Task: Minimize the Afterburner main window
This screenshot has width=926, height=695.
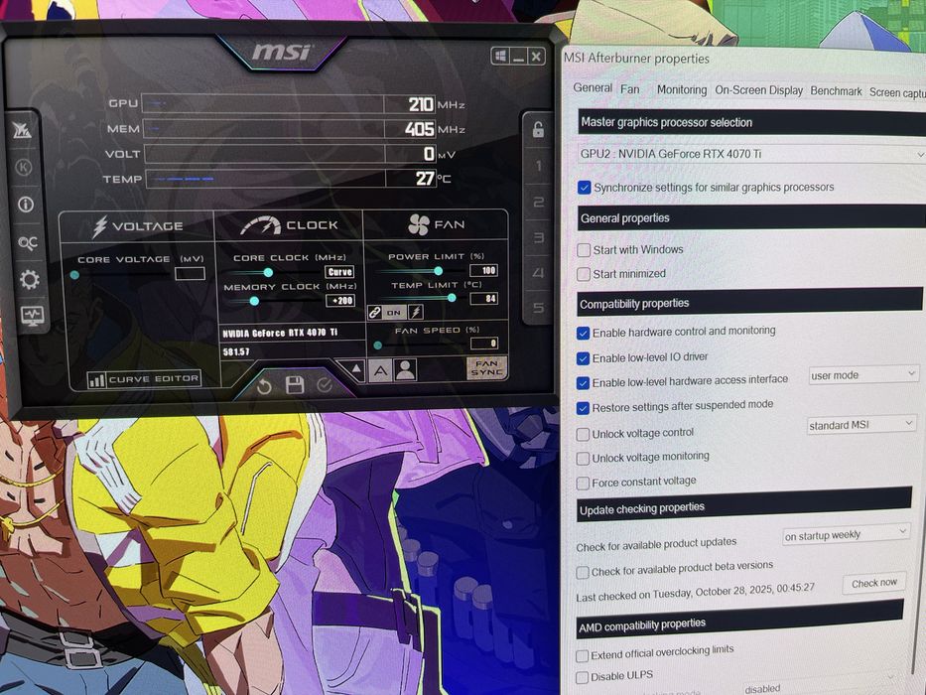Action: click(x=518, y=58)
